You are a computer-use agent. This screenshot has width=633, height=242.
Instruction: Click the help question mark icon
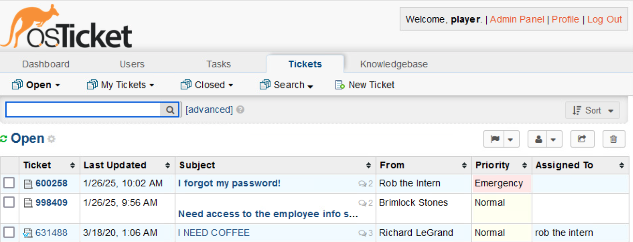240,110
